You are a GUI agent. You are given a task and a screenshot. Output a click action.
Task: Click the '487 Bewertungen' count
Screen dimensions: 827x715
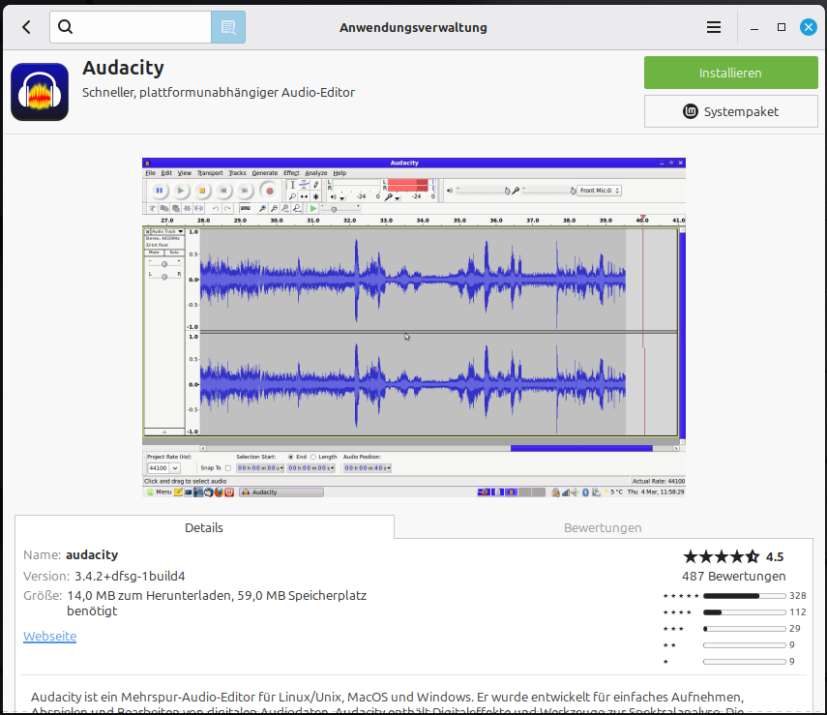click(x=733, y=577)
